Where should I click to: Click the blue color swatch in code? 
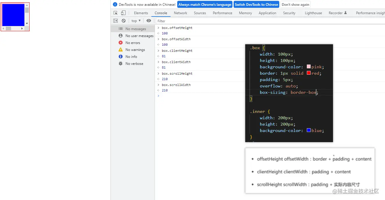click(x=309, y=131)
